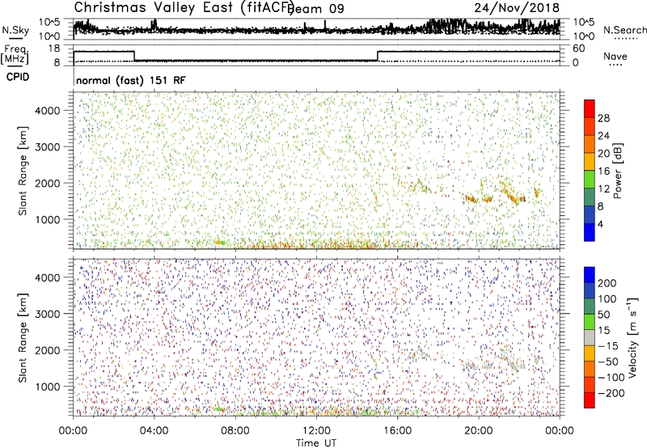Click the Slant Range axis title of power panel
Viewport: 647px width, 448px height.
[23, 171]
